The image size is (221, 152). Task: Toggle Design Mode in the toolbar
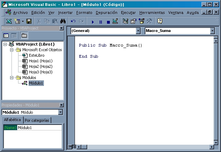(116, 22)
